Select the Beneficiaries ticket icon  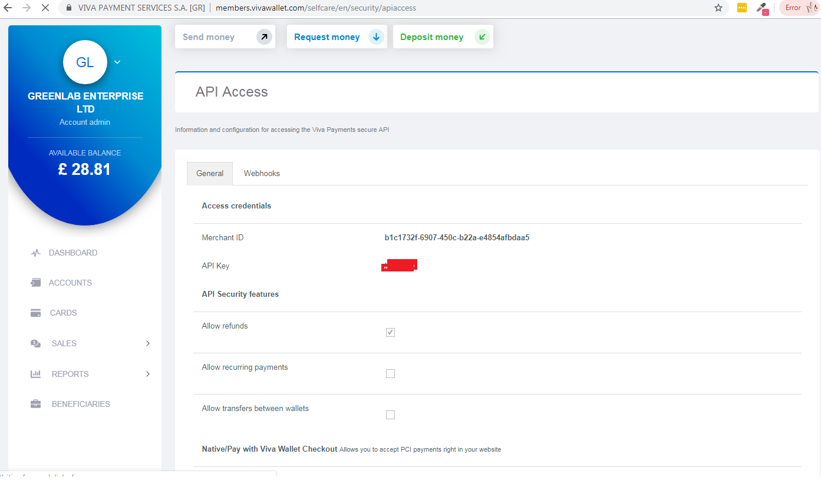pos(36,403)
